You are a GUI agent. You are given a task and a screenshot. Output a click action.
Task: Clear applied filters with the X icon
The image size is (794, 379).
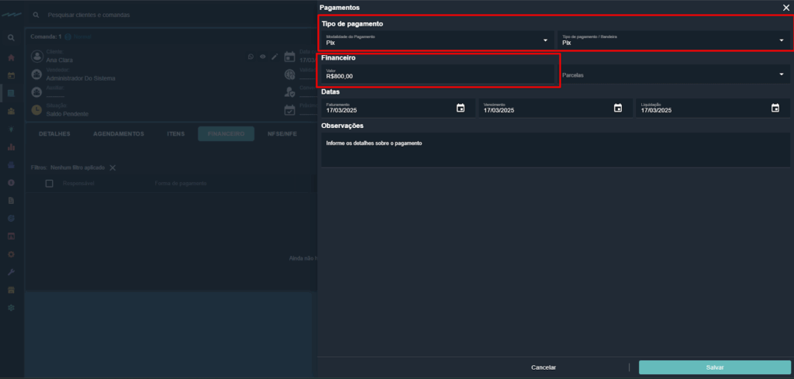coord(112,167)
